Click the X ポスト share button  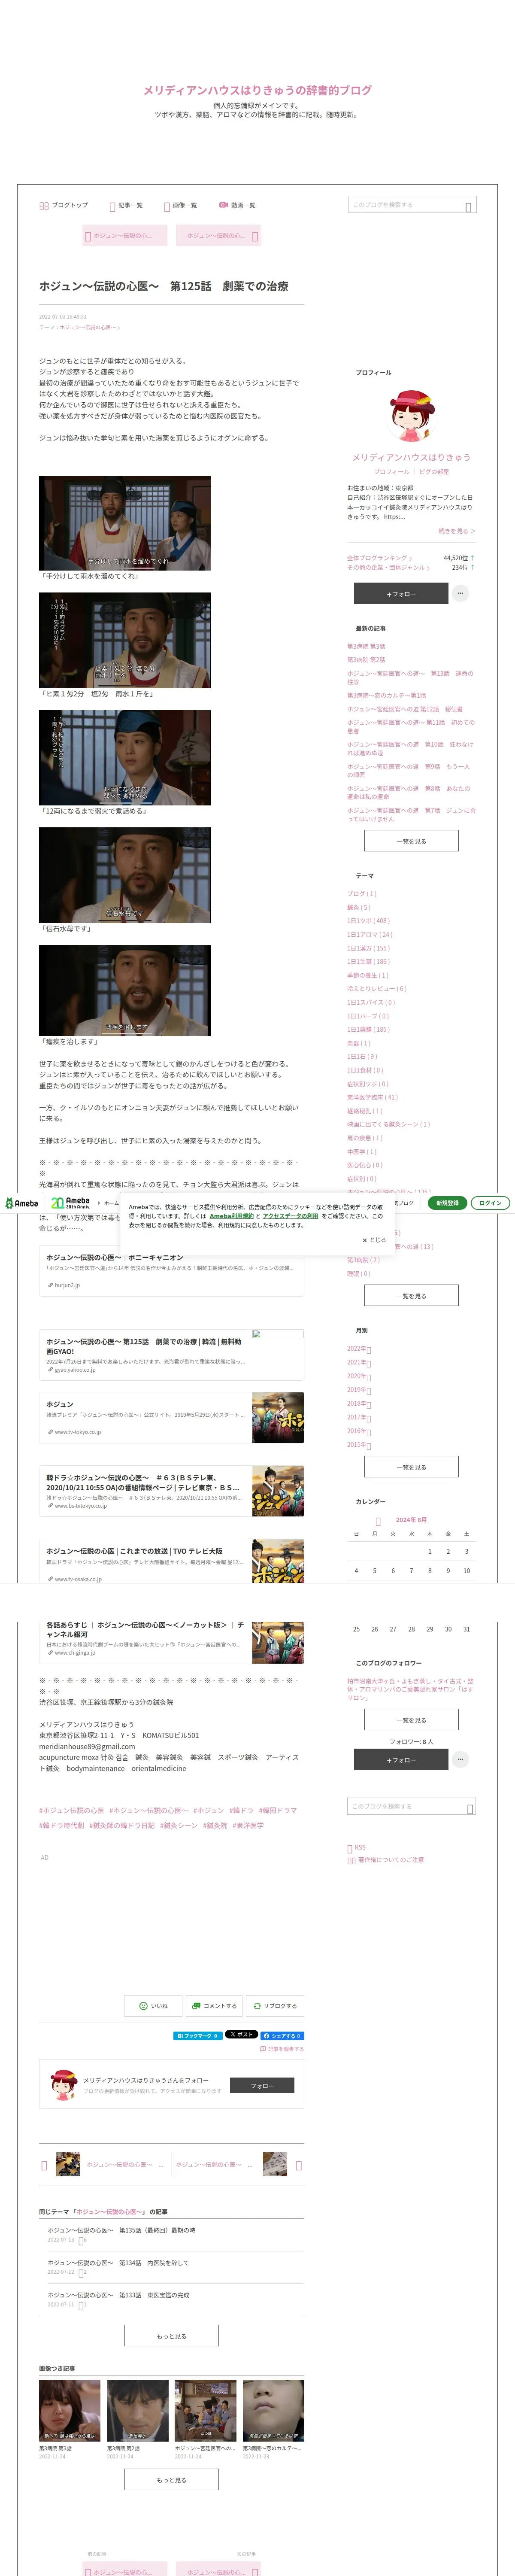click(x=241, y=2034)
